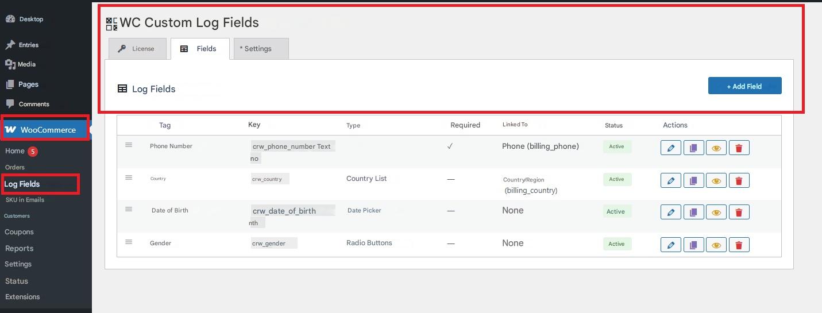Edit the Phone Number field
Image resolution: width=822 pixels, height=313 pixels.
[670, 148]
